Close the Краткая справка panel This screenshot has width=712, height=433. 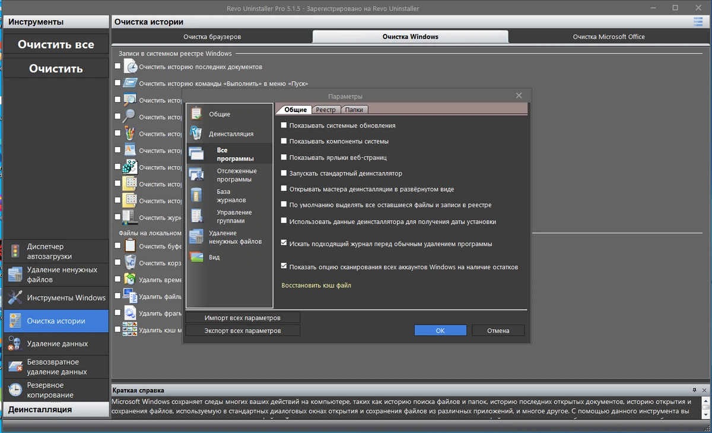pos(704,390)
